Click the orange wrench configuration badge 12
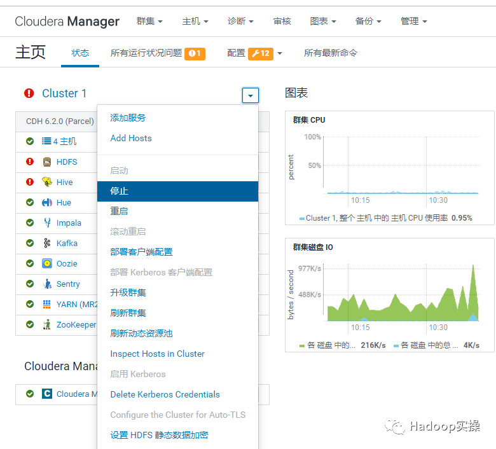 (x=261, y=53)
